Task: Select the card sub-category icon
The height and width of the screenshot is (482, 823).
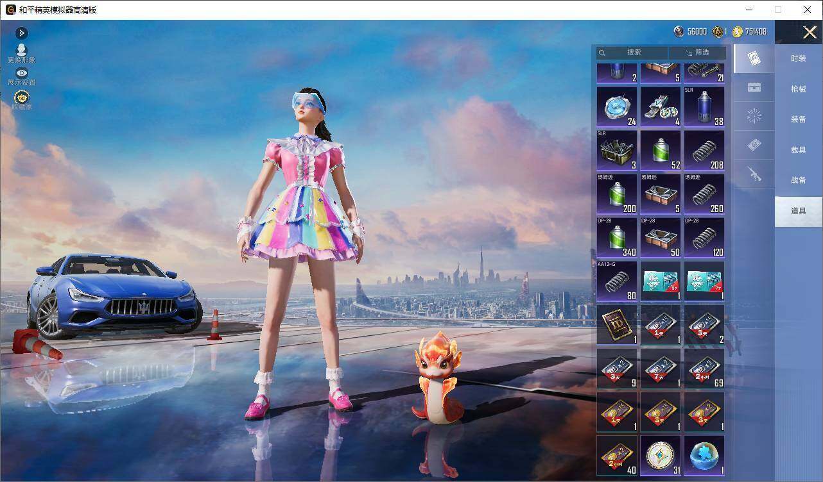Action: 754,59
